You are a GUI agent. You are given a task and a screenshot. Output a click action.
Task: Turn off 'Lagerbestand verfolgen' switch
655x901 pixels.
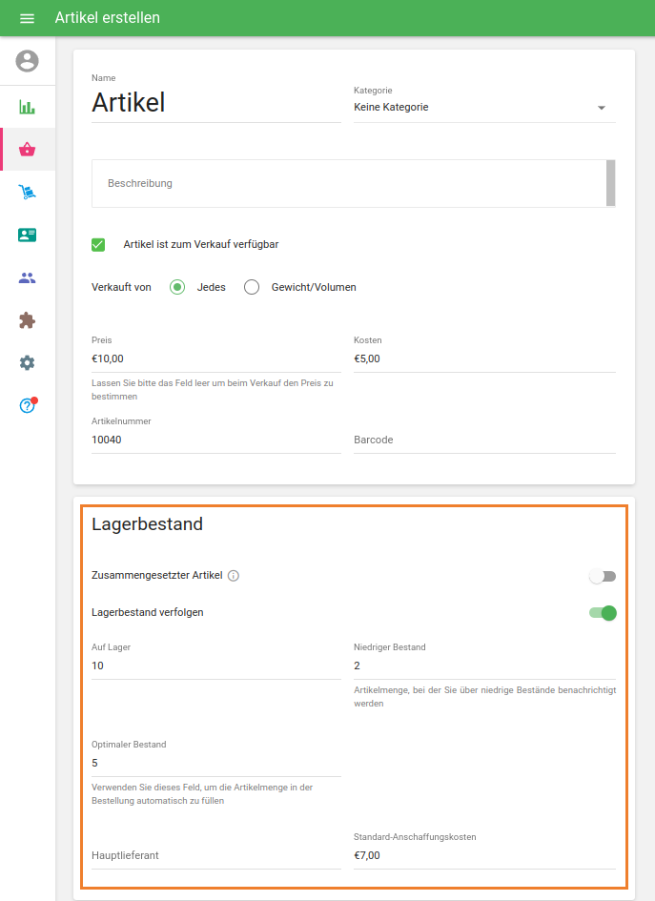tap(603, 613)
